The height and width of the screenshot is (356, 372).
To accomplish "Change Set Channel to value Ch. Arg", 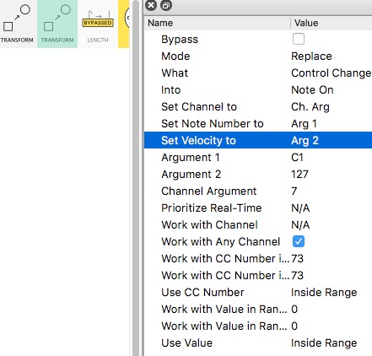I will click(x=310, y=106).
